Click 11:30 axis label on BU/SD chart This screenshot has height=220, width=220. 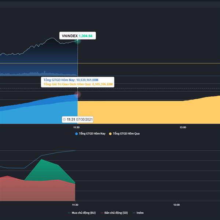tap(75, 205)
